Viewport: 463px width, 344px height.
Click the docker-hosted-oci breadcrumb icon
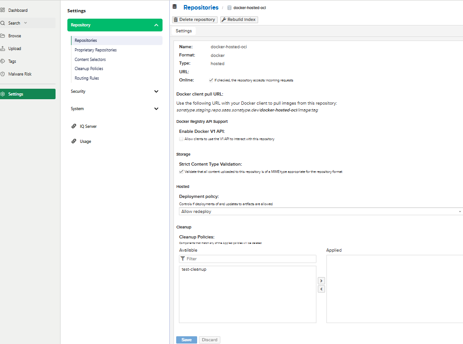229,8
